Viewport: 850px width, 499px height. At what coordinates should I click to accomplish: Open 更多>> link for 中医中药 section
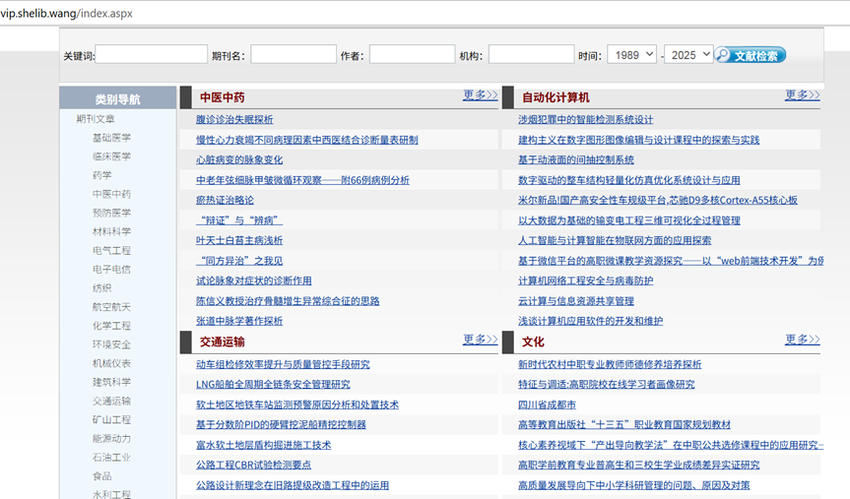(480, 95)
